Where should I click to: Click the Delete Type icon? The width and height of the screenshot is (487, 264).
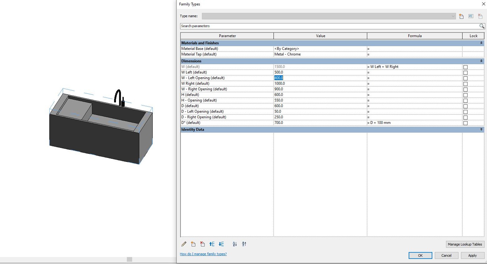pos(480,16)
